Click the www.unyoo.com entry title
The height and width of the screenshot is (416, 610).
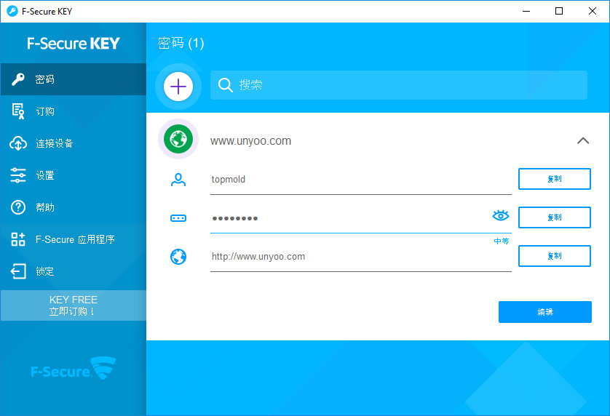250,141
